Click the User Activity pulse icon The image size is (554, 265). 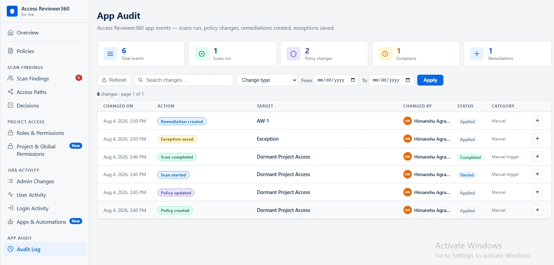pyautogui.click(x=10, y=195)
